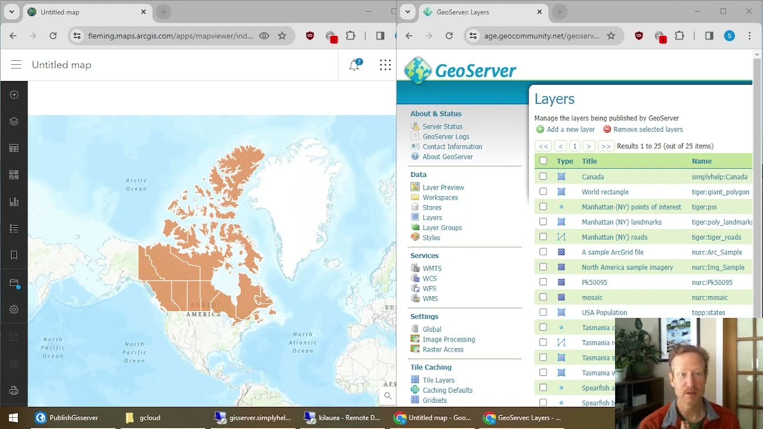Open the Canada layer title link
Screen dimensions: 763x429
point(593,177)
